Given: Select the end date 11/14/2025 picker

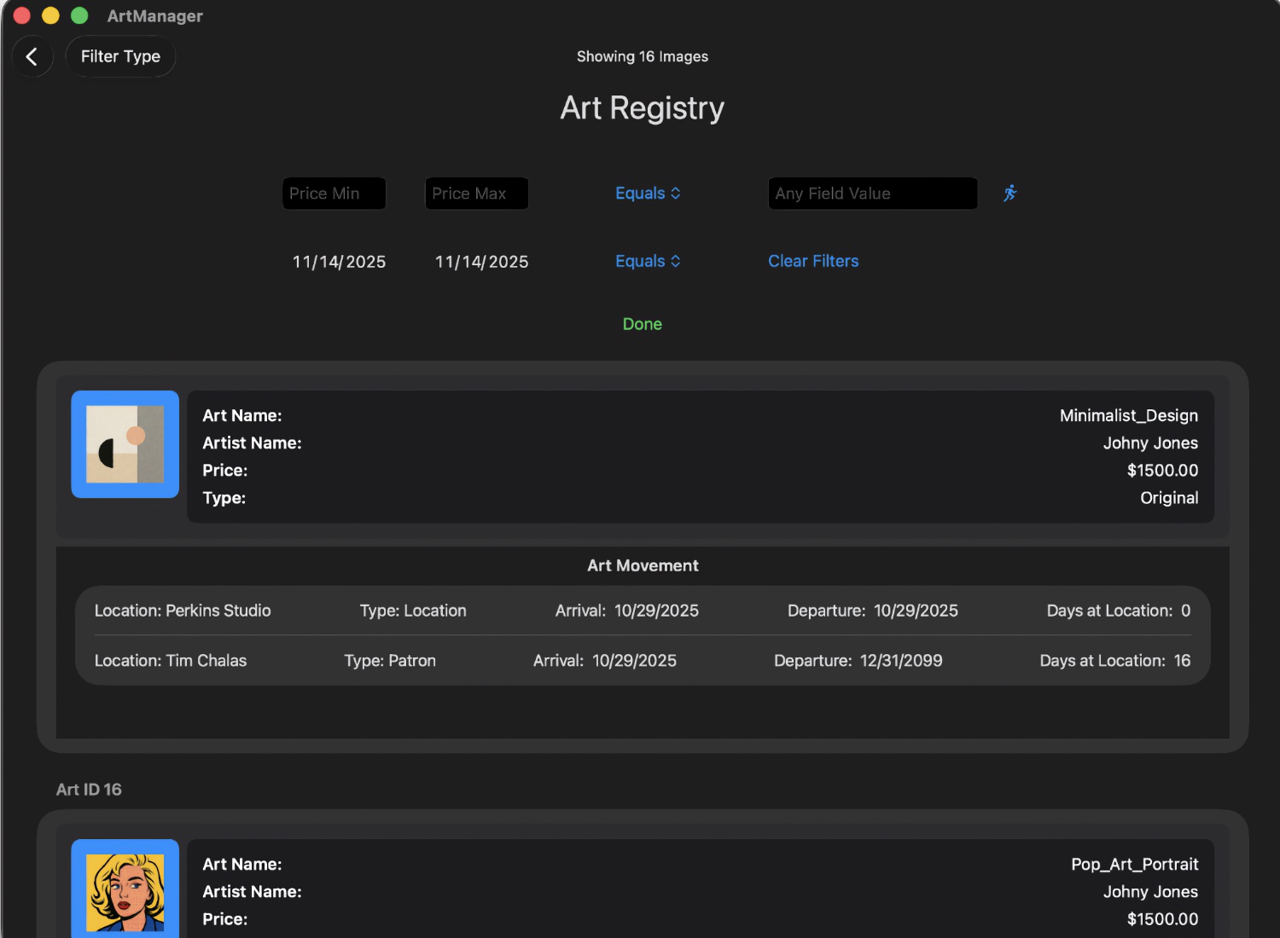Looking at the screenshot, I should point(481,262).
